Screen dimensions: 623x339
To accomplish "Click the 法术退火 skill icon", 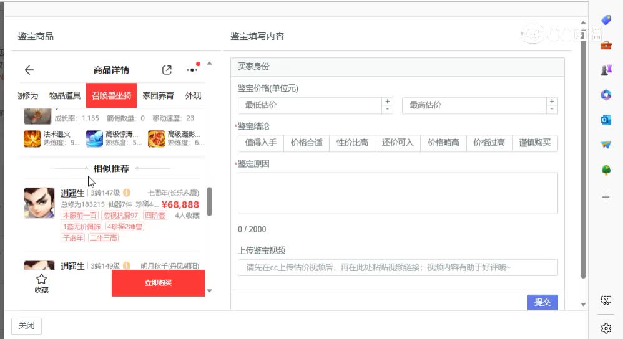I will (x=32, y=138).
